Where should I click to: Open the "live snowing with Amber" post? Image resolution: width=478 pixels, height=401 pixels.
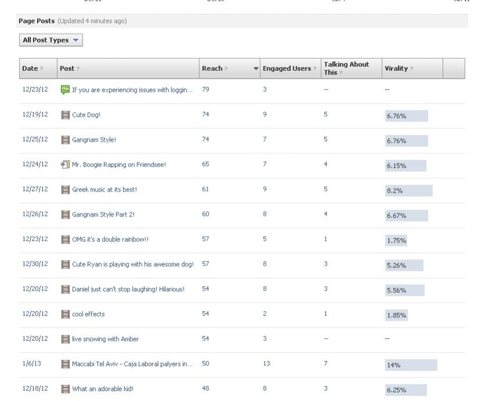click(106, 339)
